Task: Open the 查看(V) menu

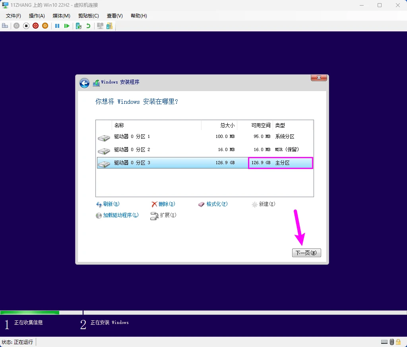Action: pos(114,16)
